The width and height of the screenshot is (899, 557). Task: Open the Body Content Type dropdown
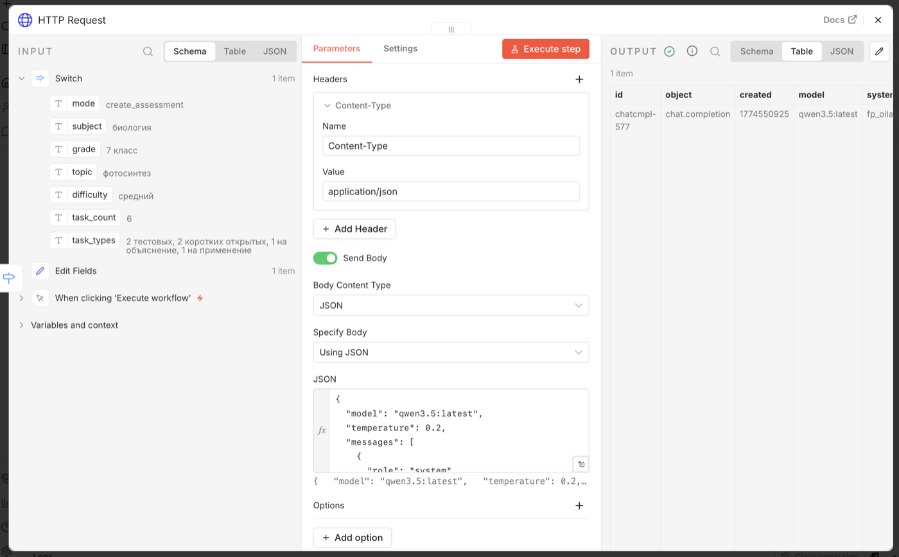click(x=451, y=305)
